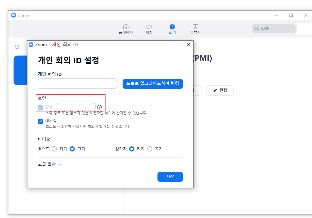Click the 편집 edit button in main window
Image resolution: width=312 pixels, height=218 pixels.
220,90
